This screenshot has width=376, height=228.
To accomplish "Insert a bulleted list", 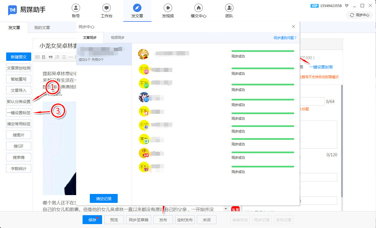I will (64, 57).
